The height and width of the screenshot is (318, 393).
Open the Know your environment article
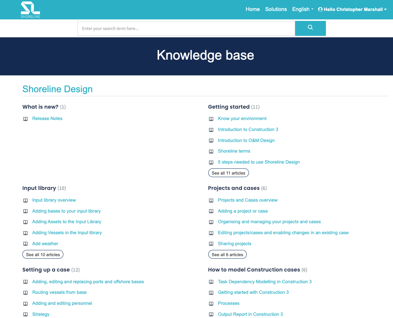click(x=242, y=119)
